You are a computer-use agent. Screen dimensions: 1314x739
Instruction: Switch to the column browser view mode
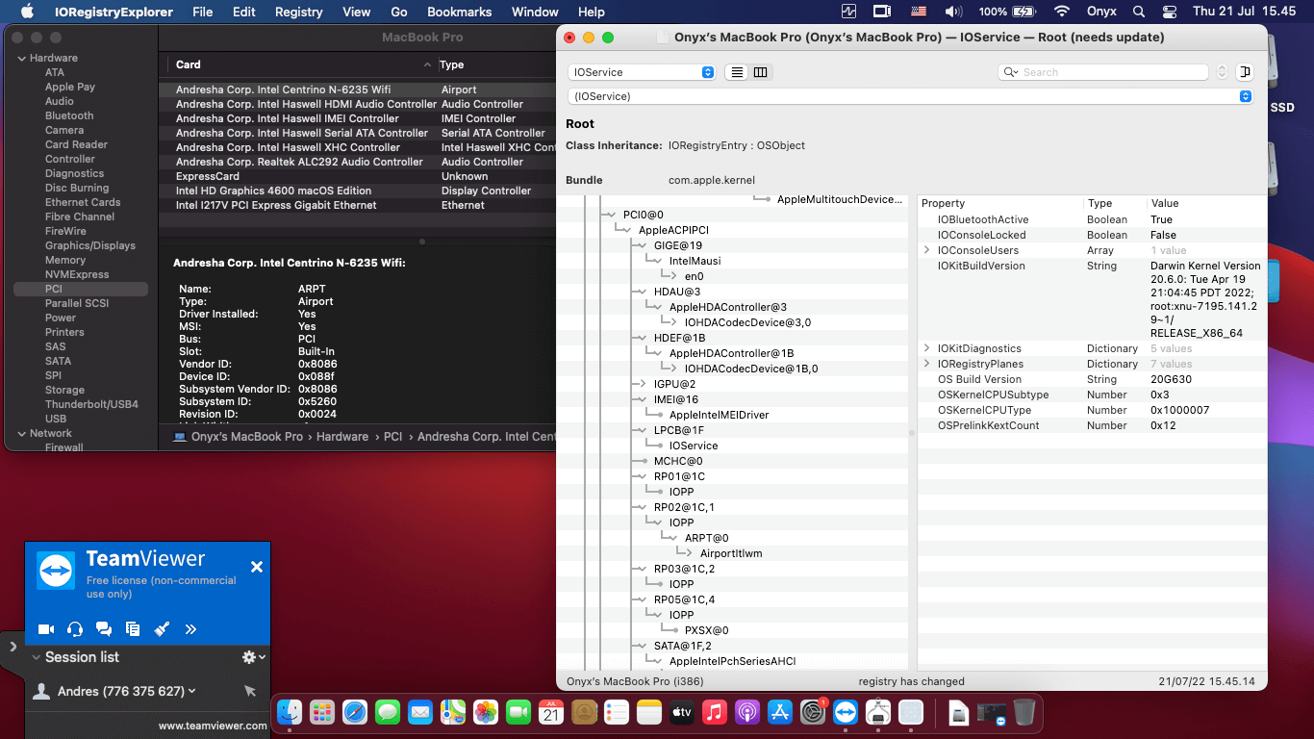760,72
